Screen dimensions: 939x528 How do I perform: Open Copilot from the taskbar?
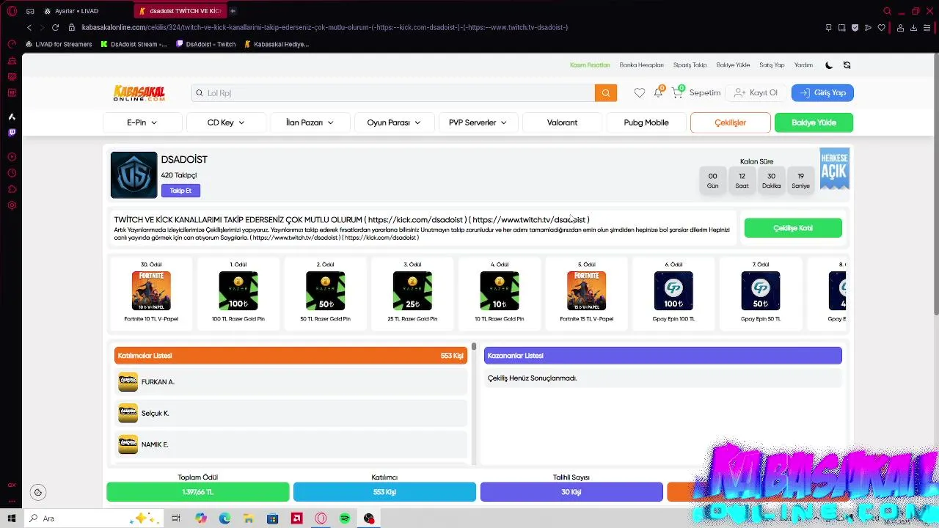[x=200, y=518]
